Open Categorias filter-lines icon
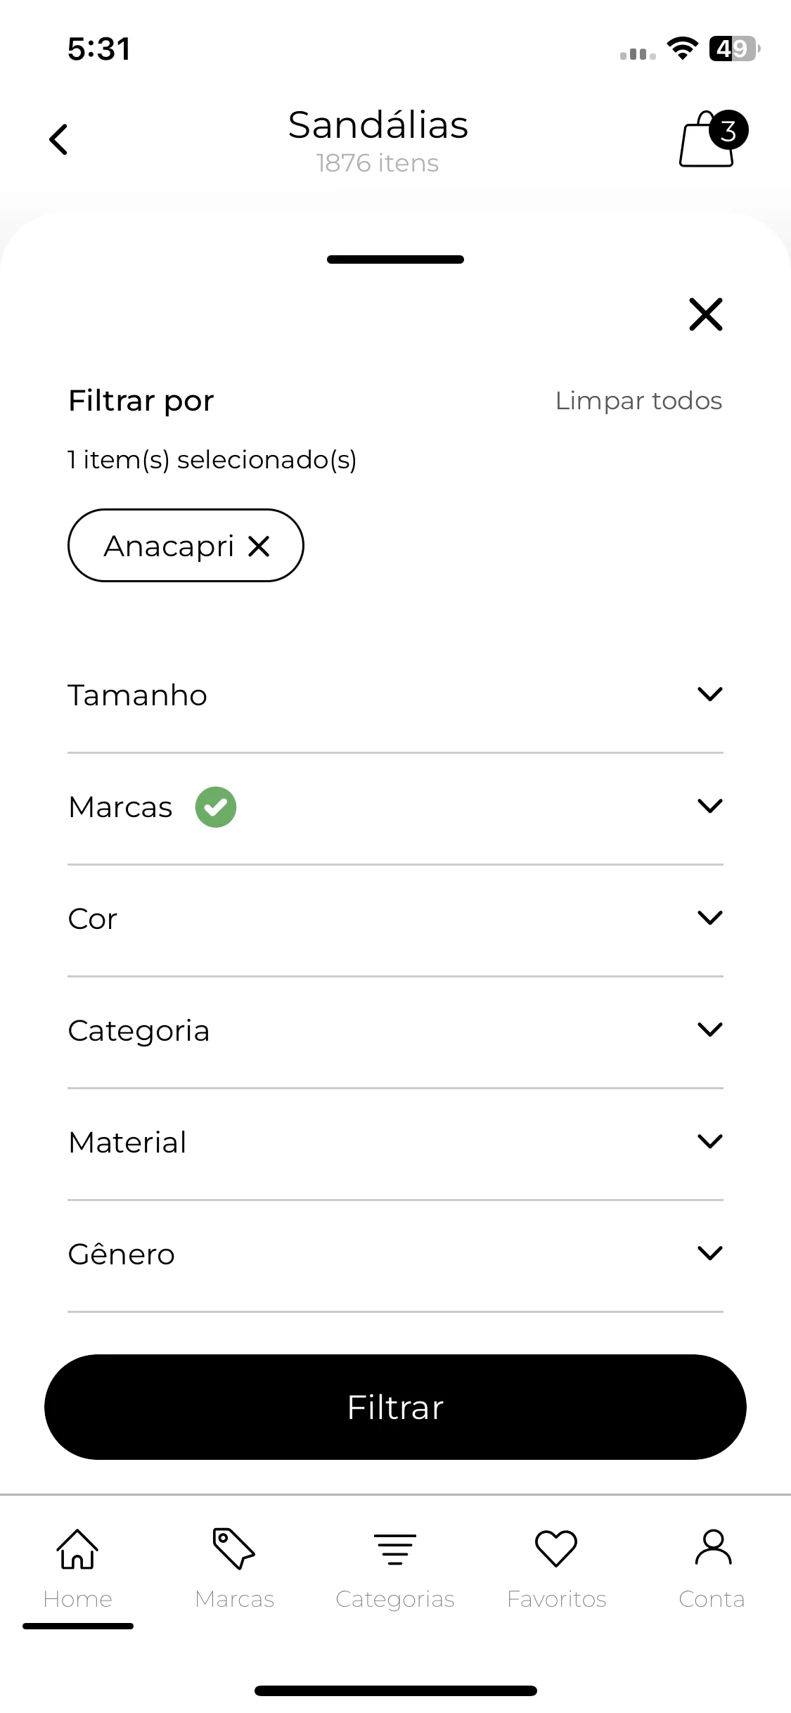The image size is (791, 1713). [395, 1549]
